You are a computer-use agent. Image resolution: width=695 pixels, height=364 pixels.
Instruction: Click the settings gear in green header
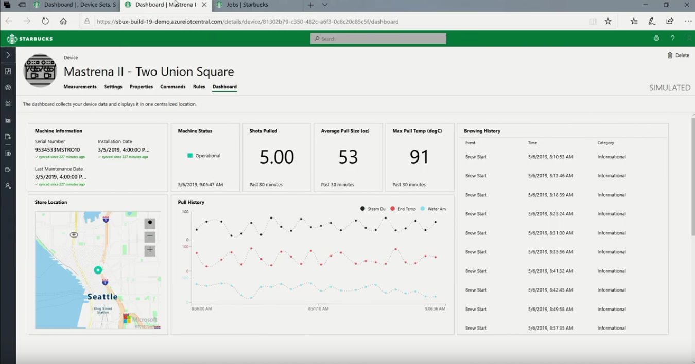656,39
